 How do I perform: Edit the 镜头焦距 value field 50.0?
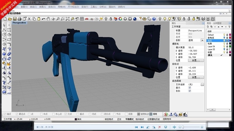click(x=196, y=48)
